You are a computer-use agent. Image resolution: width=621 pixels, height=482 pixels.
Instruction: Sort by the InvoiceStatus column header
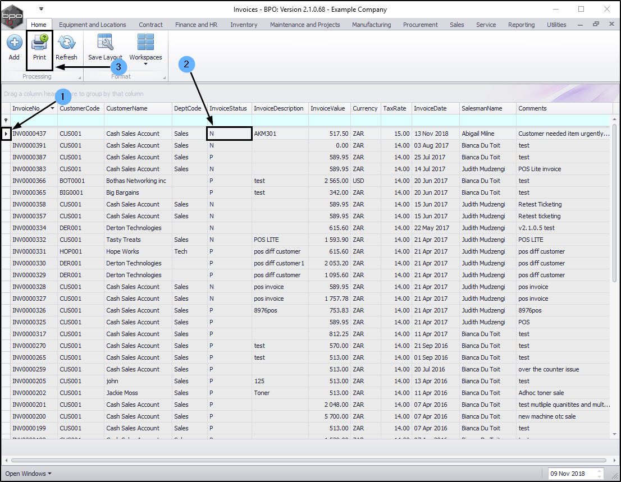229,108
